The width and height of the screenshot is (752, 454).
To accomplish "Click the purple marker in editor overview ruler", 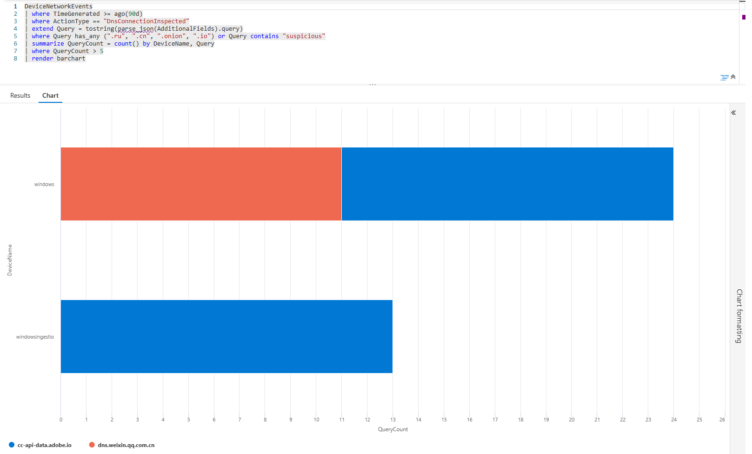I will point(744,17).
